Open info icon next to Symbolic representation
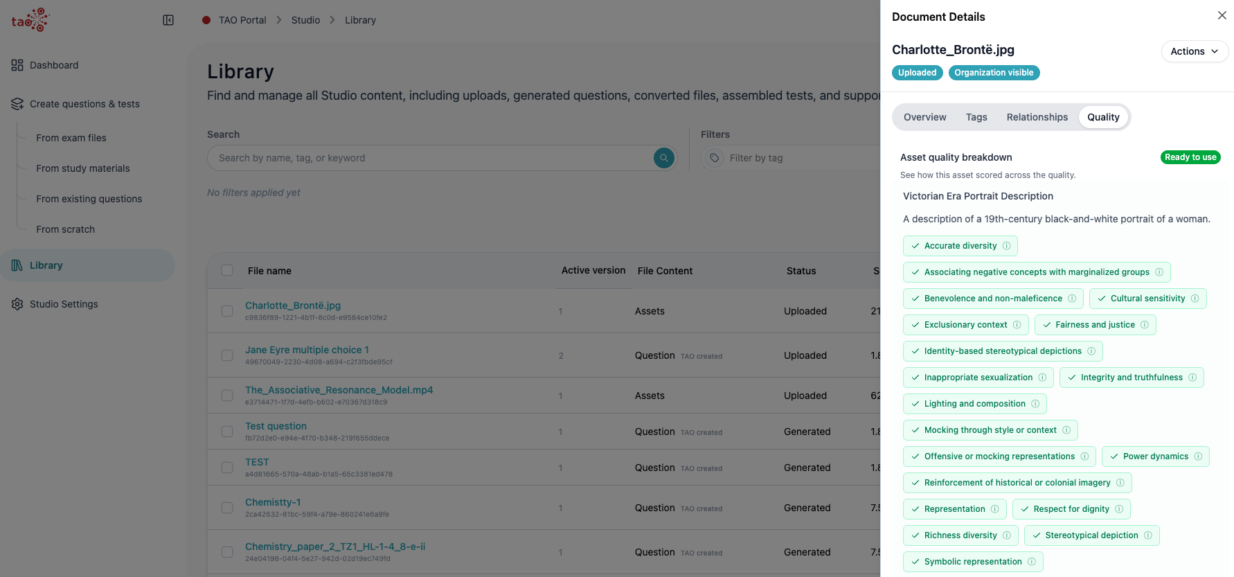 [1032, 562]
